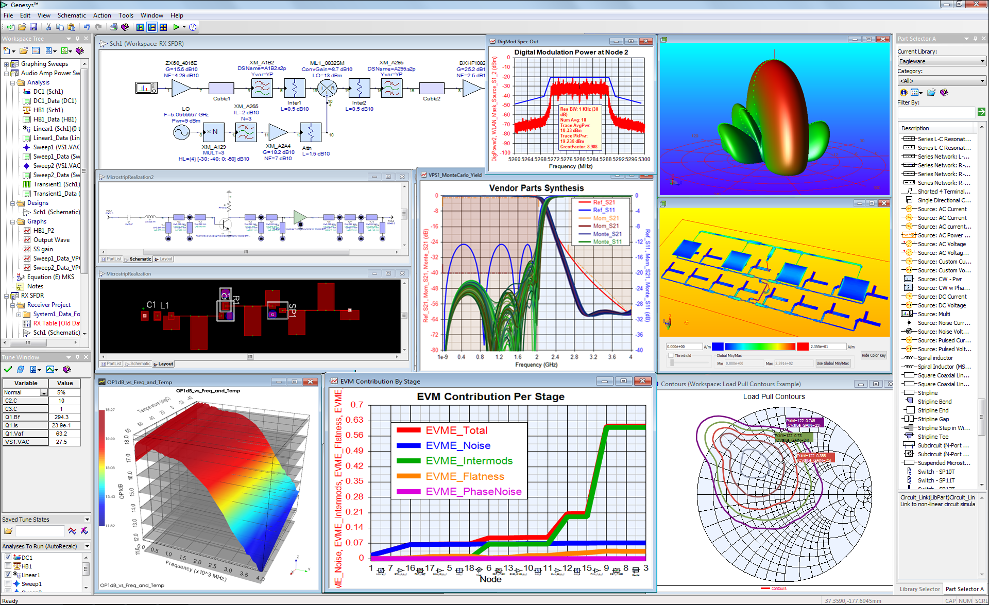This screenshot has width=989, height=605.
Task: Click the help book icon on the main toolbar
Action: point(125,27)
